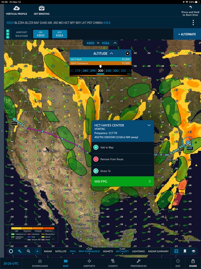Tap KSEA in the route string
This screenshot has width=201, height=269.
[x=107, y=23]
